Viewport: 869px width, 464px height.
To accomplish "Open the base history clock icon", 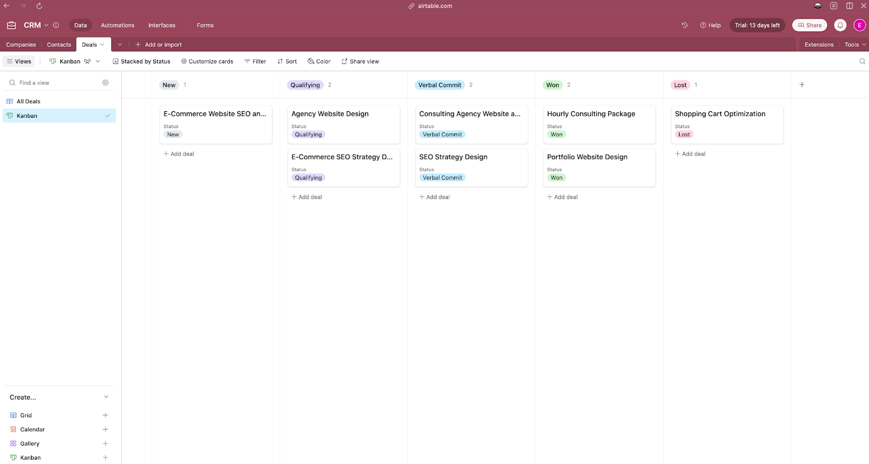I will point(684,25).
